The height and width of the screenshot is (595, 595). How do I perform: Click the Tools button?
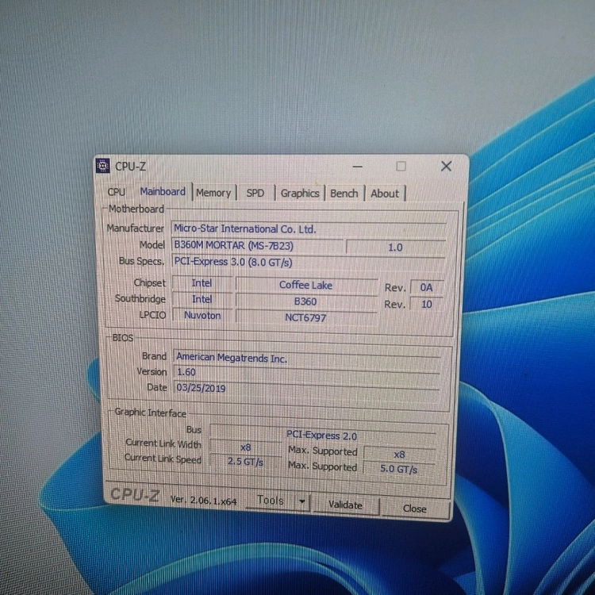click(x=271, y=501)
